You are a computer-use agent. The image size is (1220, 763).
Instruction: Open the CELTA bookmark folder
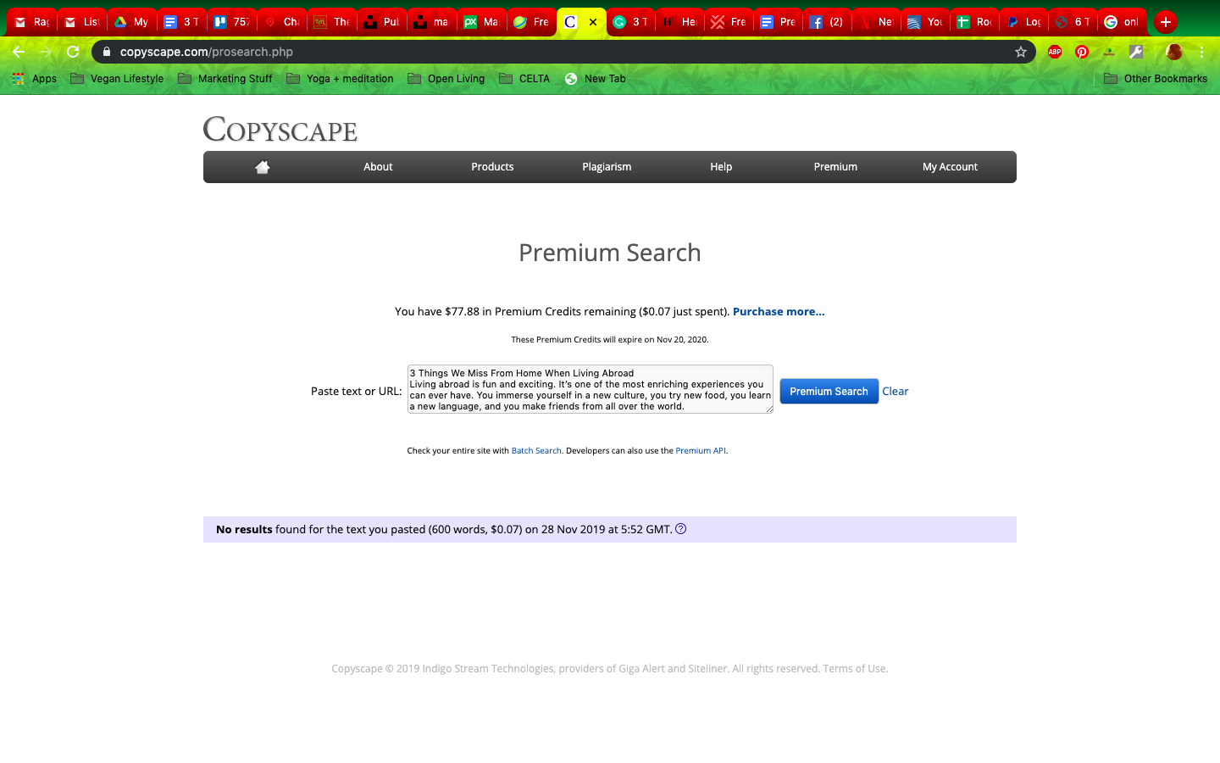(x=524, y=79)
